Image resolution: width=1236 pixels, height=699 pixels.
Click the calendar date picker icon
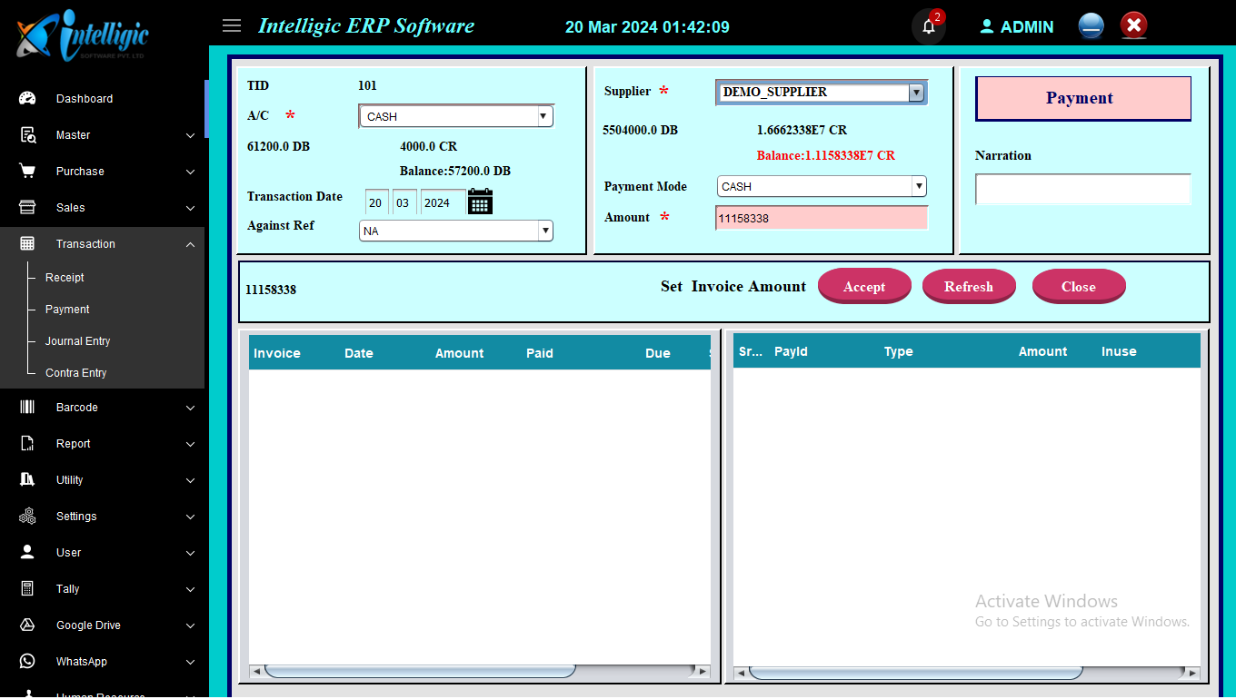[x=480, y=202]
